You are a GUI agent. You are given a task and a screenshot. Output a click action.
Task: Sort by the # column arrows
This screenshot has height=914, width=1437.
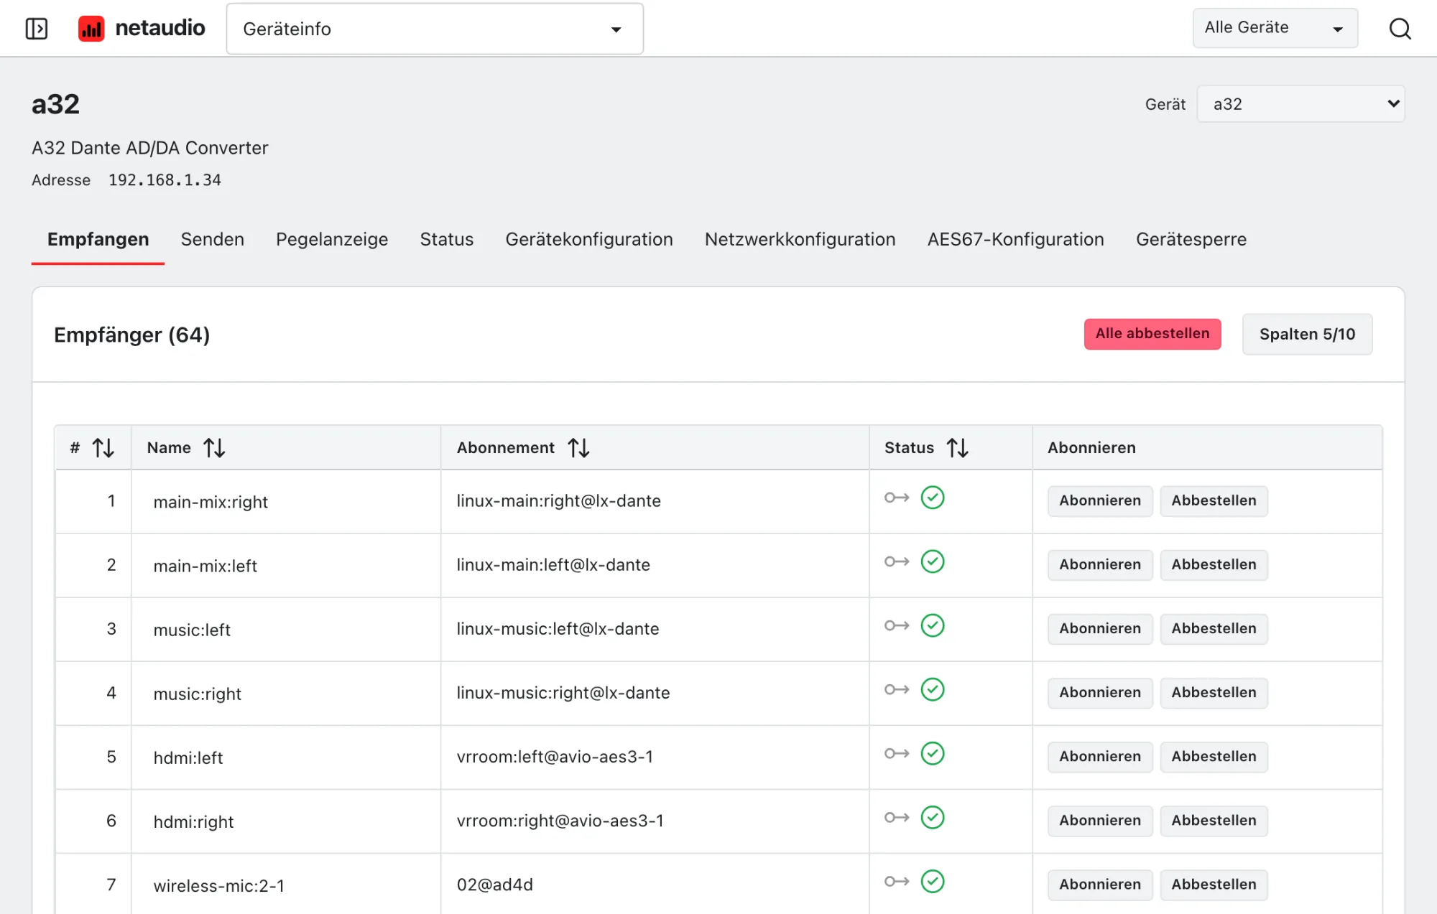(x=103, y=448)
